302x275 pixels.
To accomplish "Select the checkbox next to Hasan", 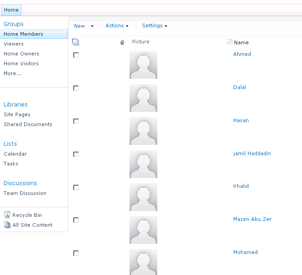I will [76, 121].
